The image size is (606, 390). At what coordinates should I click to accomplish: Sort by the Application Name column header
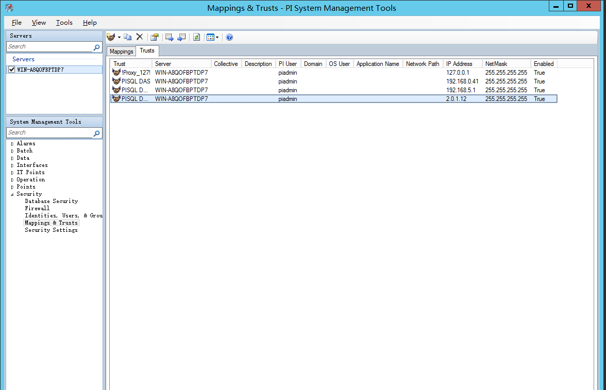click(x=378, y=64)
